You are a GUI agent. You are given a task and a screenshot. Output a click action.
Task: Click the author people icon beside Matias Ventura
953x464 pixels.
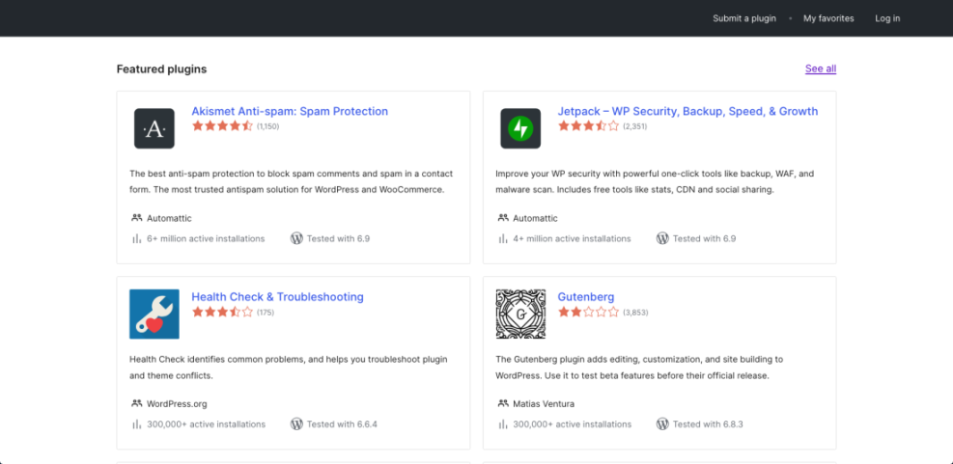[x=503, y=404]
